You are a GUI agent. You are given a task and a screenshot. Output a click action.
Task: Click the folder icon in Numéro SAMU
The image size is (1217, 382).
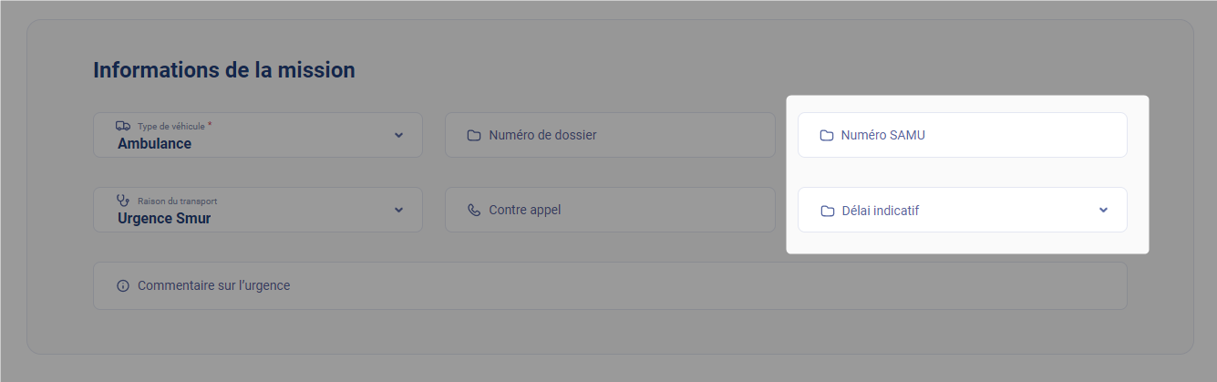tap(827, 136)
